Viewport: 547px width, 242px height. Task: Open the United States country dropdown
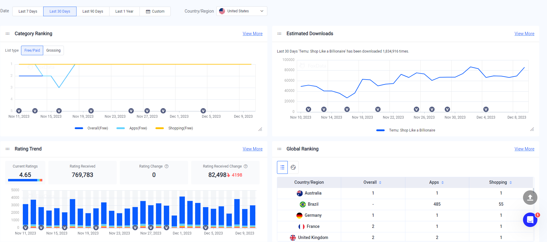click(242, 11)
